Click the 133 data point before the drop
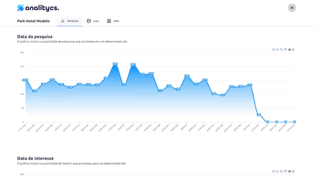The image size is (317, 178). 250,85
